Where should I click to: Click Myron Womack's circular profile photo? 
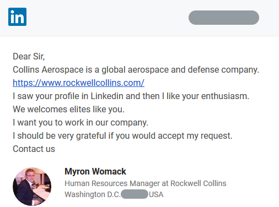32,187
